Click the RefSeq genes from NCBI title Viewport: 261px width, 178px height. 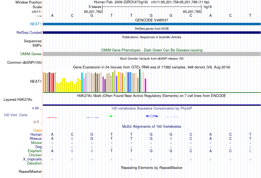pos(152,29)
